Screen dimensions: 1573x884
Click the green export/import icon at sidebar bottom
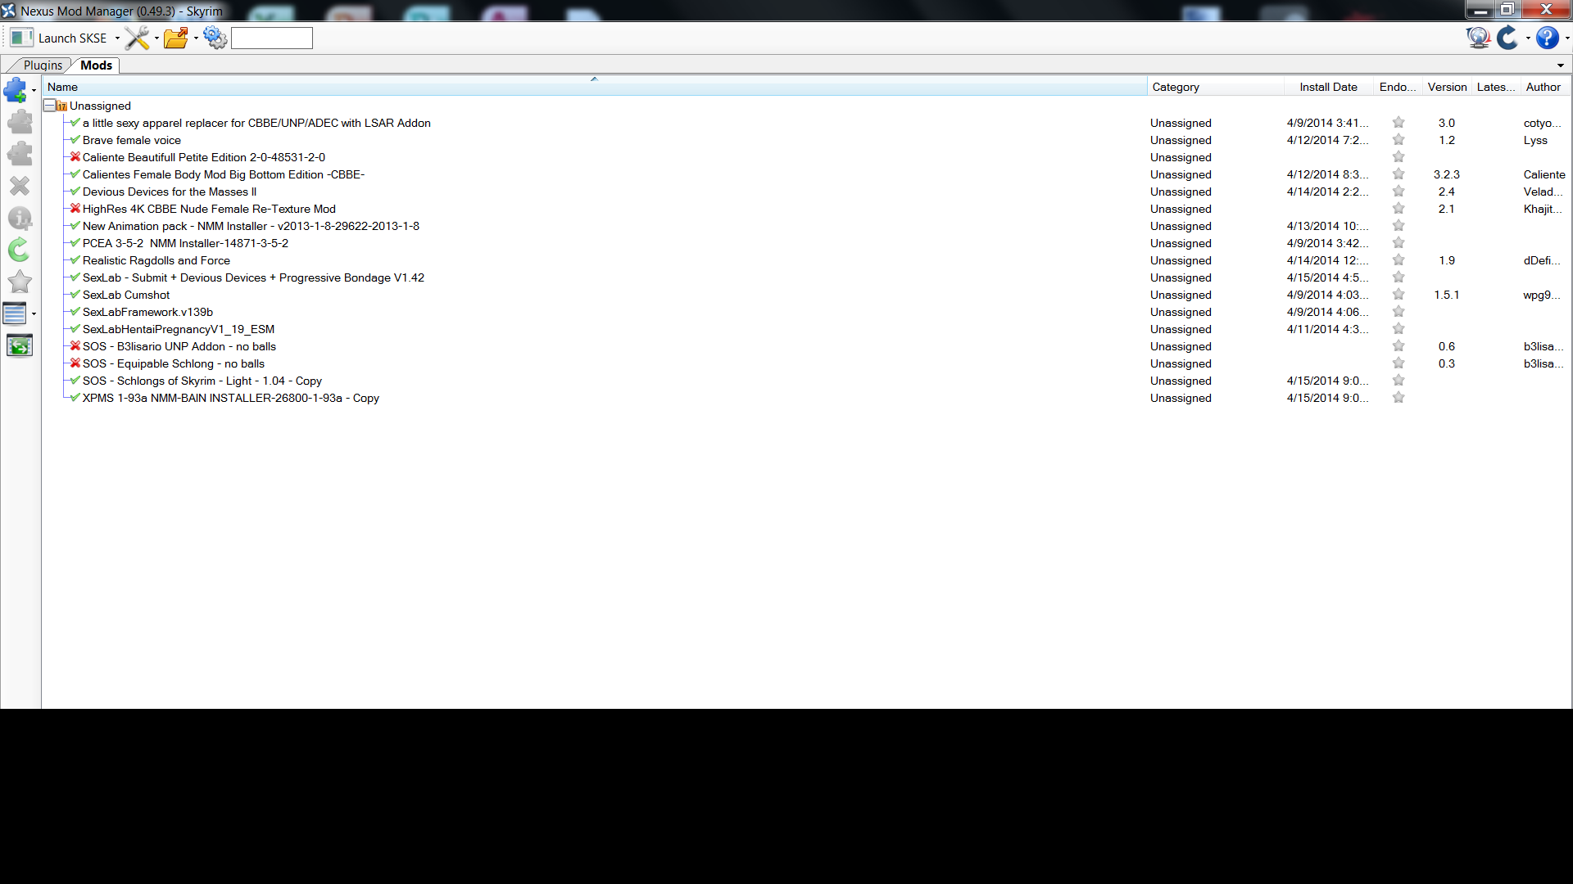coord(19,346)
